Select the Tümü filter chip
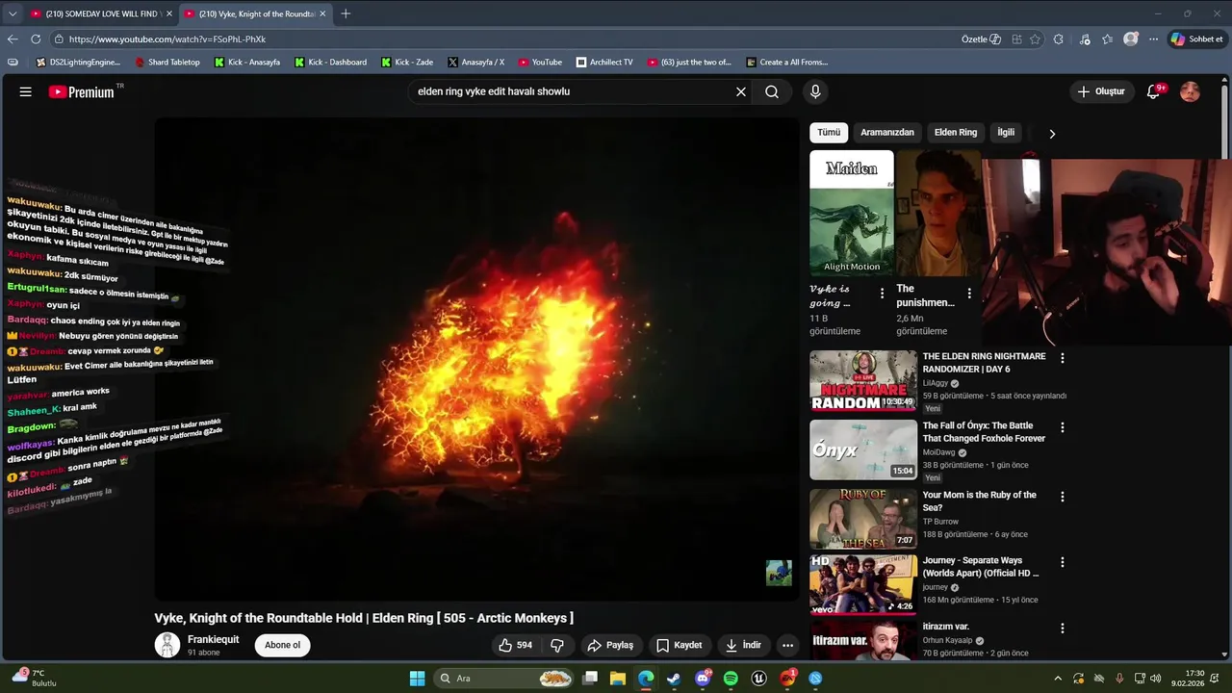This screenshot has height=693, width=1232. click(829, 133)
